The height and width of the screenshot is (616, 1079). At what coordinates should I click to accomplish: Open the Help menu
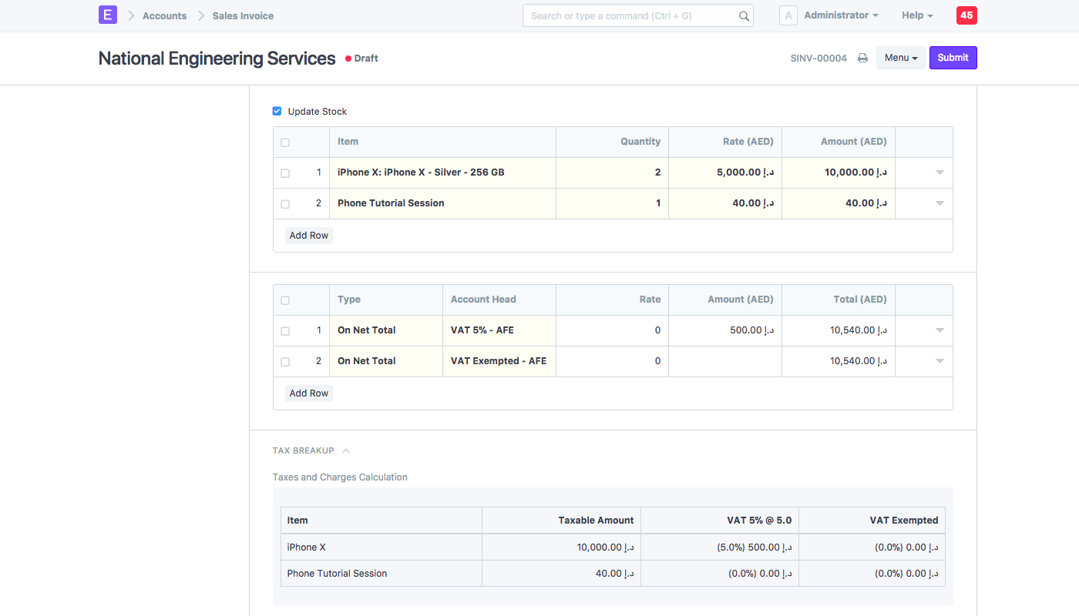[x=917, y=15]
